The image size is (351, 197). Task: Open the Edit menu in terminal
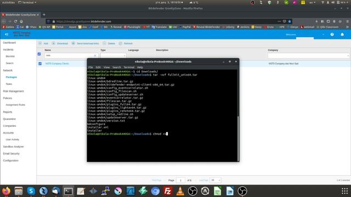coord(98,67)
